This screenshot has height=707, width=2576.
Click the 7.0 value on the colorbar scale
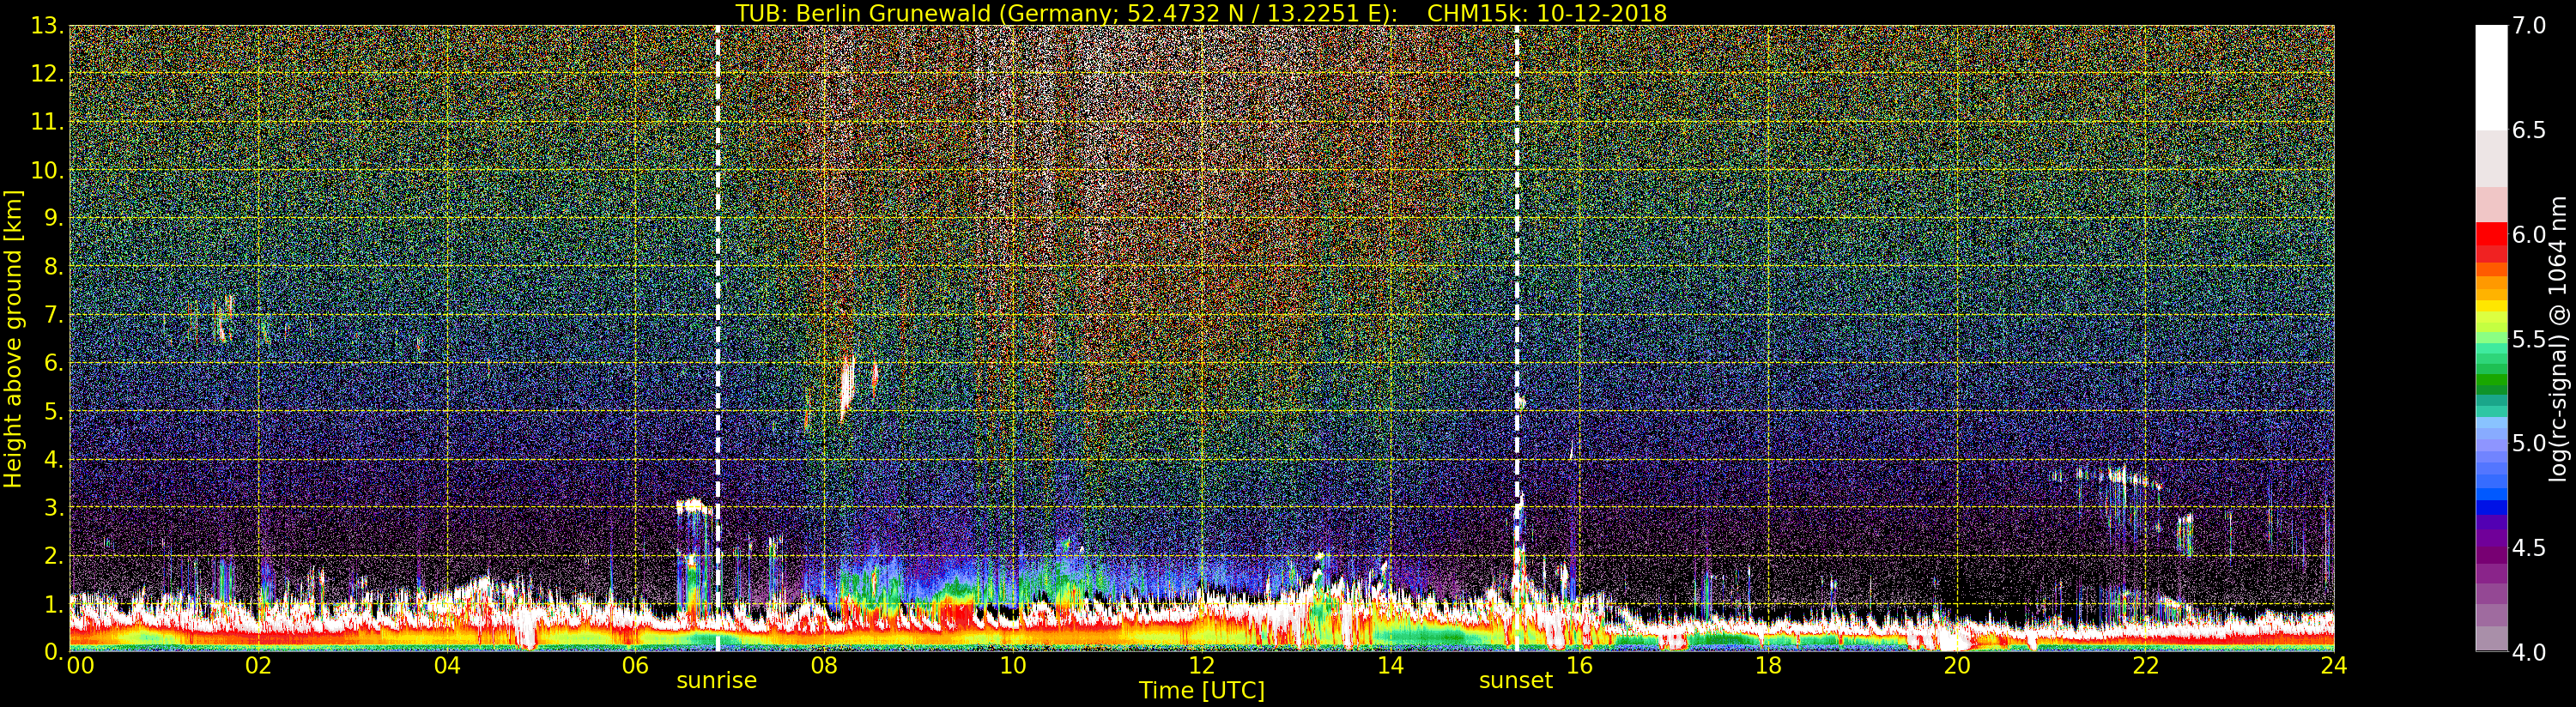2529,26
